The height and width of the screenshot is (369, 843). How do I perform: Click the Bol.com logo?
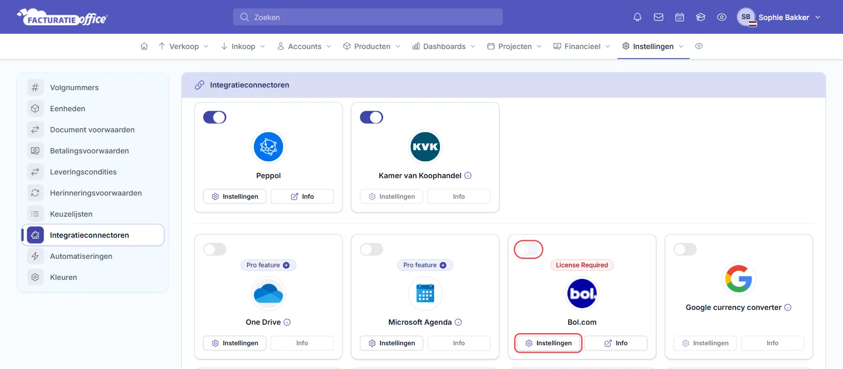(582, 294)
